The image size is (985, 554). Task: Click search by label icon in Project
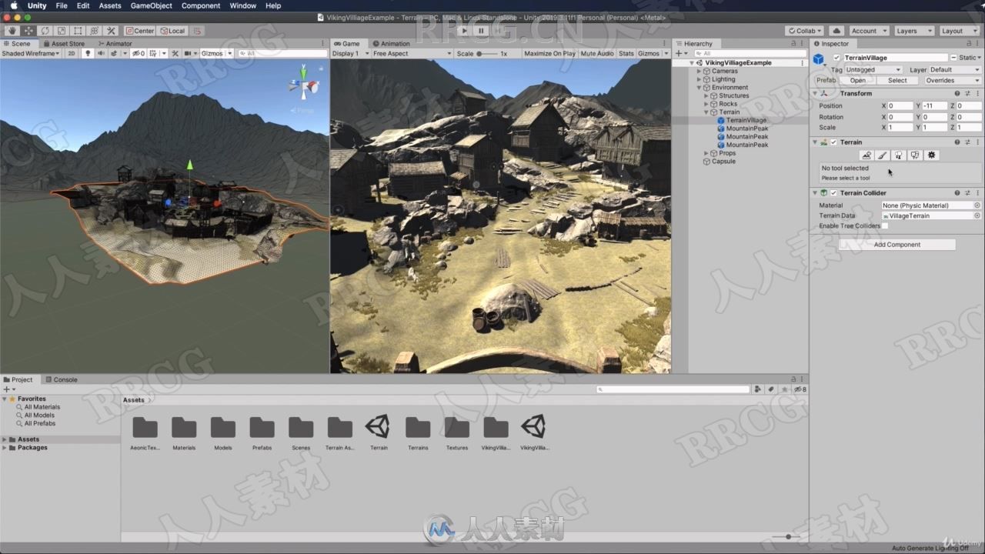(x=771, y=389)
